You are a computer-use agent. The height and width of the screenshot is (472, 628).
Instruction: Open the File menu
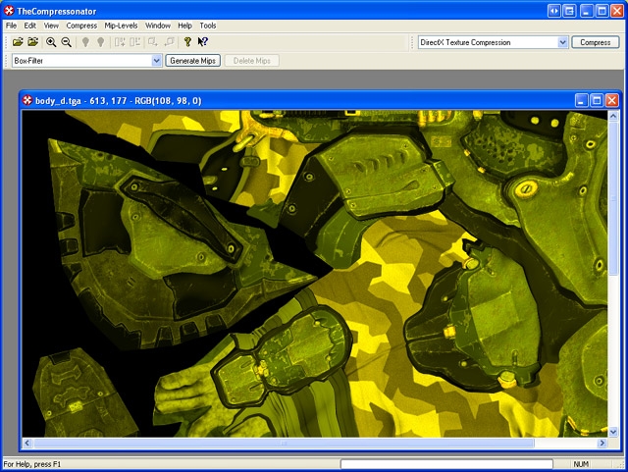12,25
